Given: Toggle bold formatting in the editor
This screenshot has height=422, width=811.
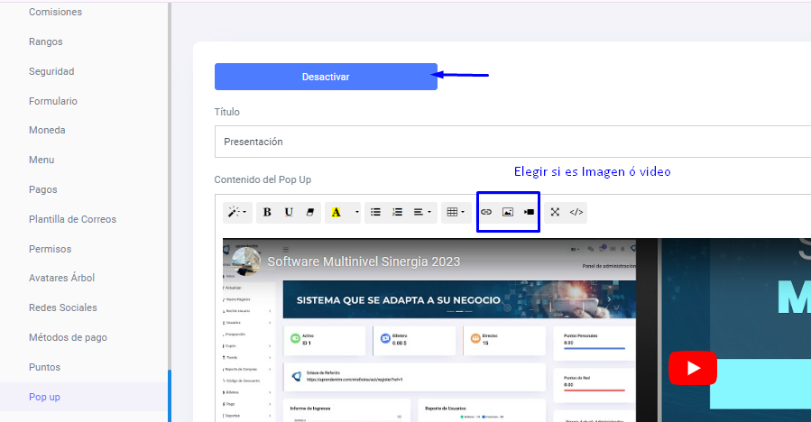Looking at the screenshot, I should [267, 213].
